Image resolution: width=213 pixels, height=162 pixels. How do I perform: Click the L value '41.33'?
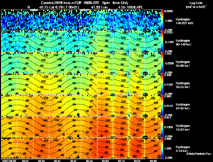pyautogui.click(x=96, y=7)
